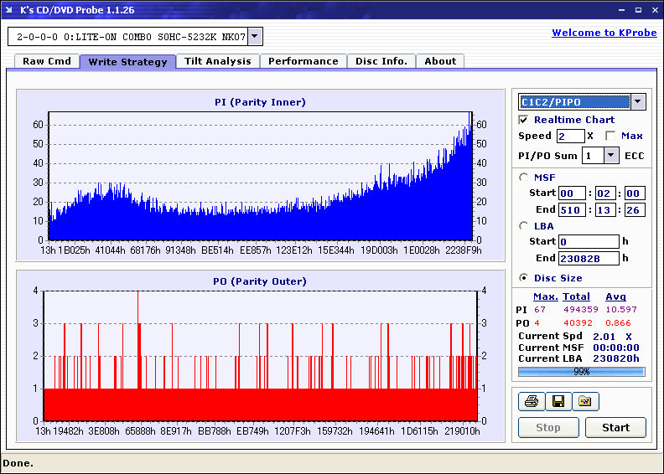This screenshot has width=664, height=474.
Task: Switch to the Tilt Analysis tab
Action: 218,61
